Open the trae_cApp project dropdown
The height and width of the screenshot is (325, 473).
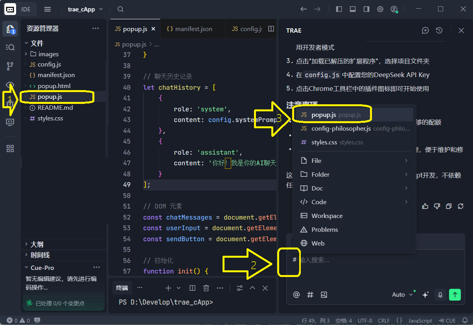click(85, 9)
